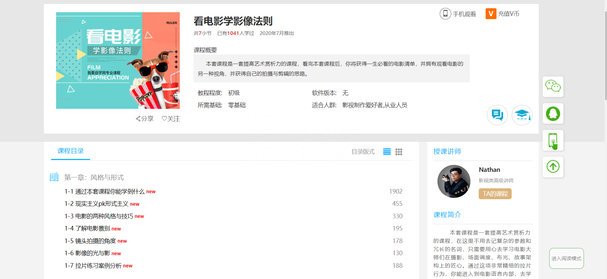The height and width of the screenshot is (279, 607).
Task: Click the course cover thumbnail image
Action: click(x=118, y=60)
